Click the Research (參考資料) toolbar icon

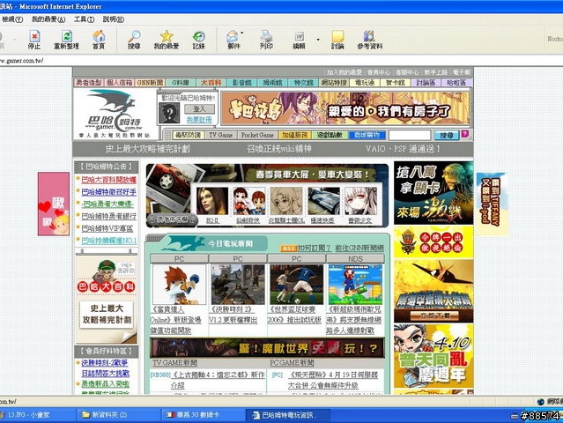click(369, 40)
